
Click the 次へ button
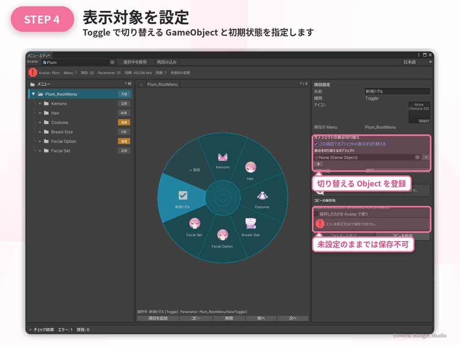[x=293, y=318]
